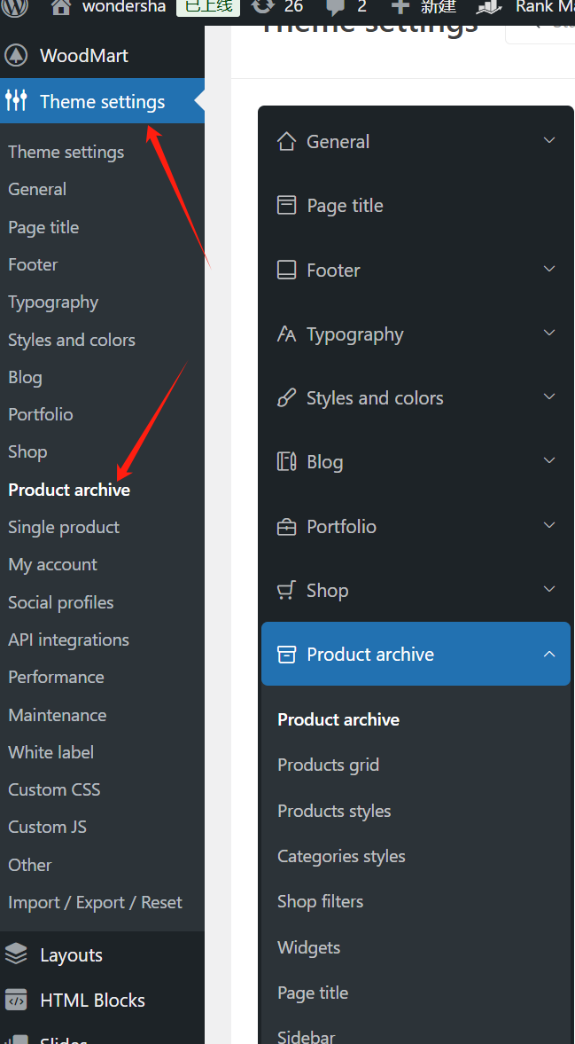The width and height of the screenshot is (575, 1044).
Task: Expand the Shop section chevron
Action: (549, 590)
